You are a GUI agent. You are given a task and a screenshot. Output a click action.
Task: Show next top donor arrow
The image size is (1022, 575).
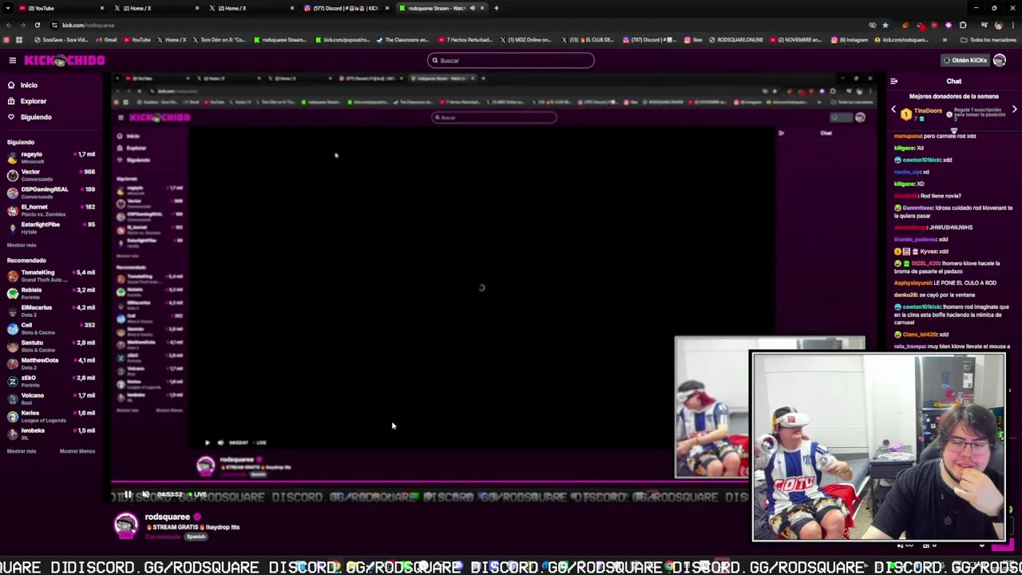click(x=1014, y=109)
